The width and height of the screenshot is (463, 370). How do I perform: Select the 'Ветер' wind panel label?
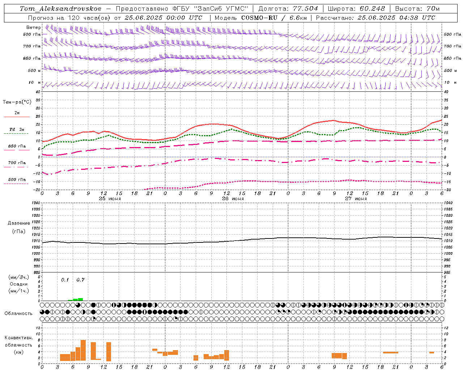pos(34,27)
